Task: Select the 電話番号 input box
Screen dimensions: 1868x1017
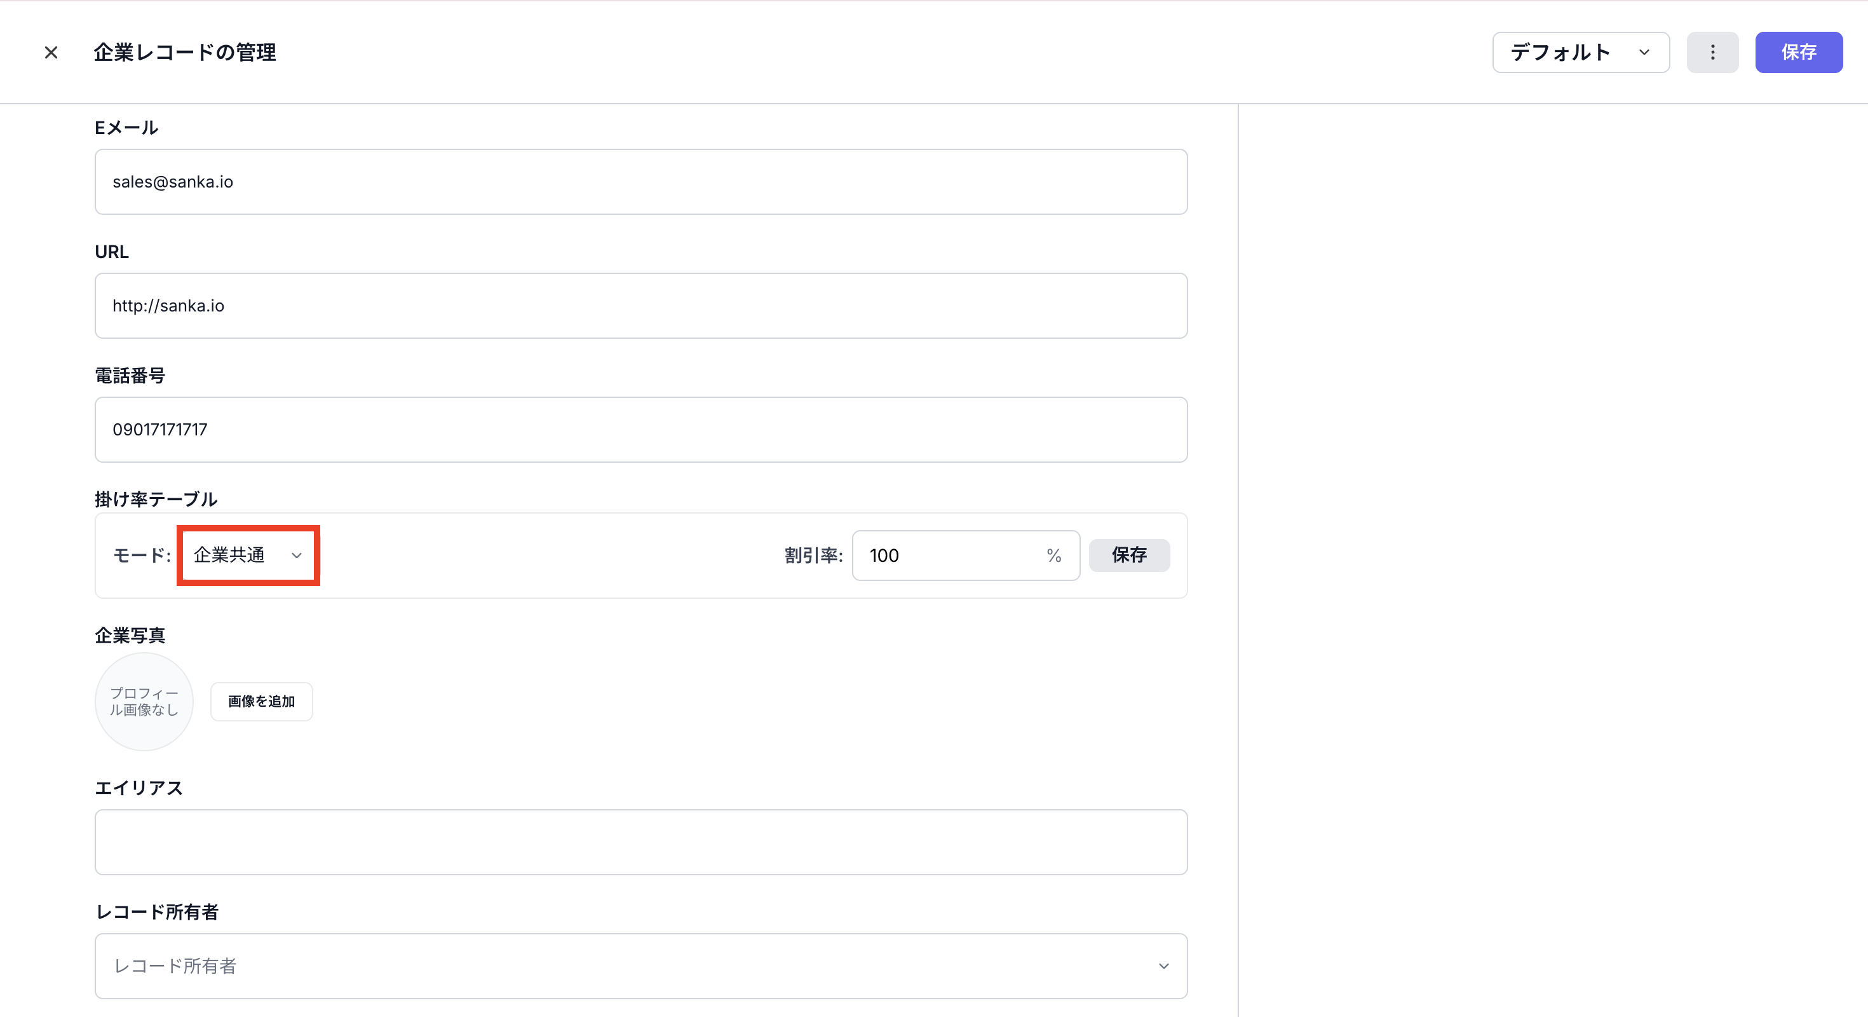Action: pos(640,430)
